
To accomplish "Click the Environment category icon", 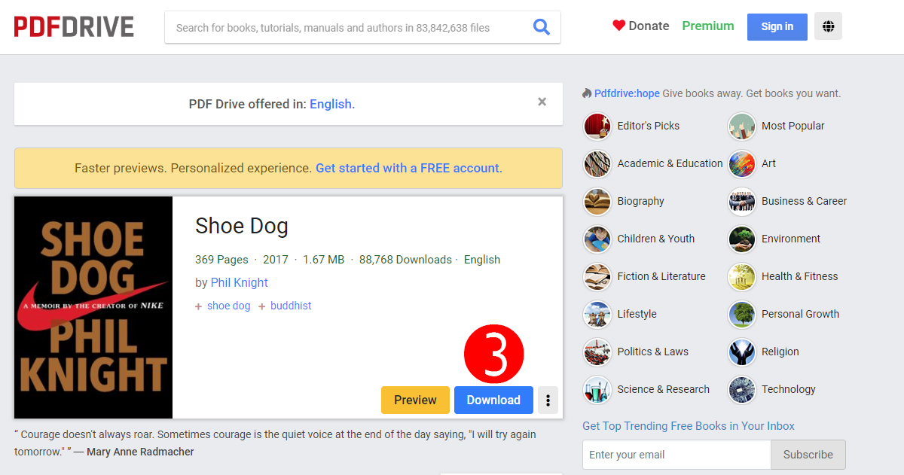I will click(742, 239).
